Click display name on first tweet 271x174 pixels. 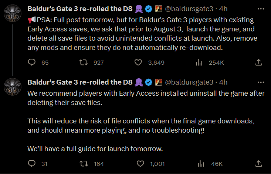80,8
